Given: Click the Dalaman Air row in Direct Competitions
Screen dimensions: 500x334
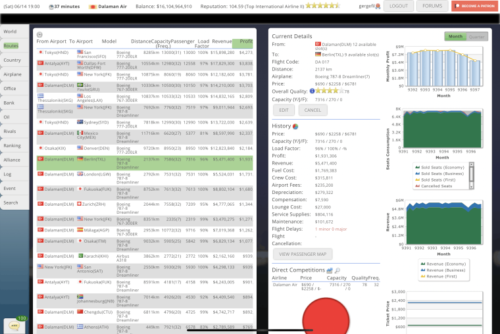Looking at the screenshot, I should 326,287.
